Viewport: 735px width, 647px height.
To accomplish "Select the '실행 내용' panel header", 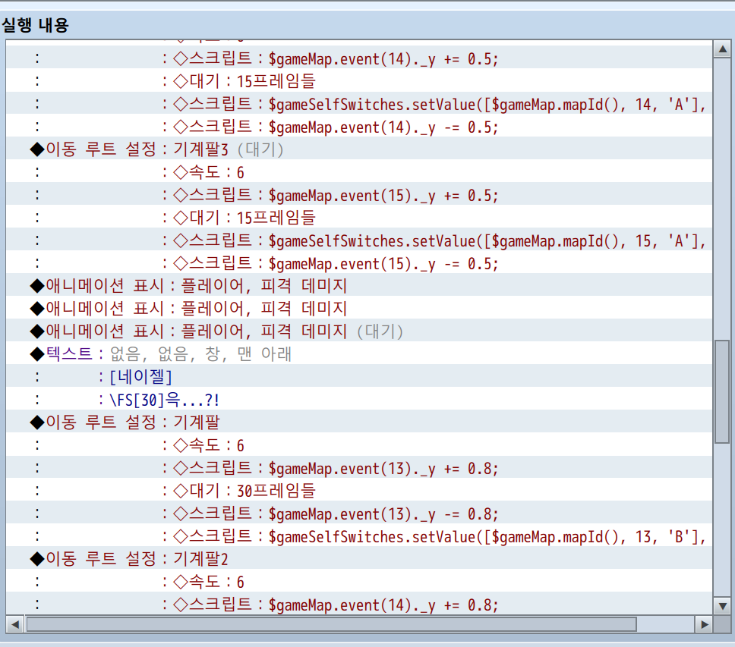I will 36,25.
